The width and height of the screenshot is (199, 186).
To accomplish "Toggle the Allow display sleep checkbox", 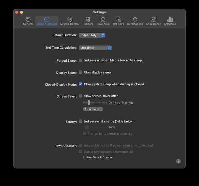I will (x=80, y=72).
